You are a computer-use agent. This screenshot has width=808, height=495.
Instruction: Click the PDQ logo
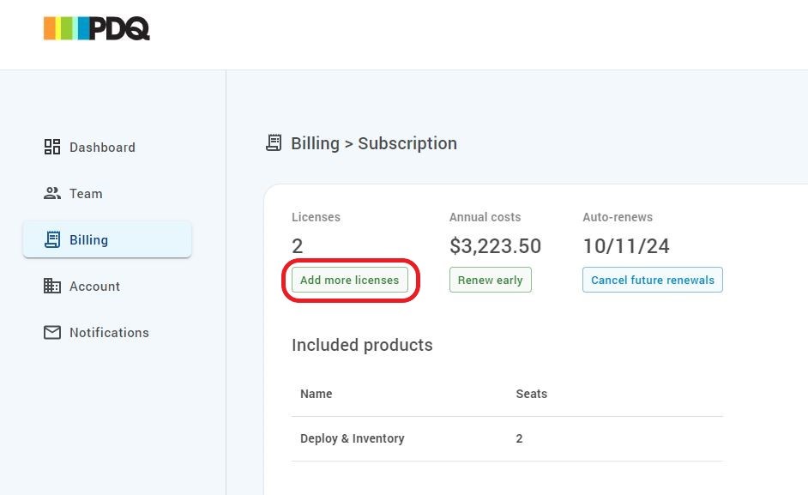tap(96, 28)
